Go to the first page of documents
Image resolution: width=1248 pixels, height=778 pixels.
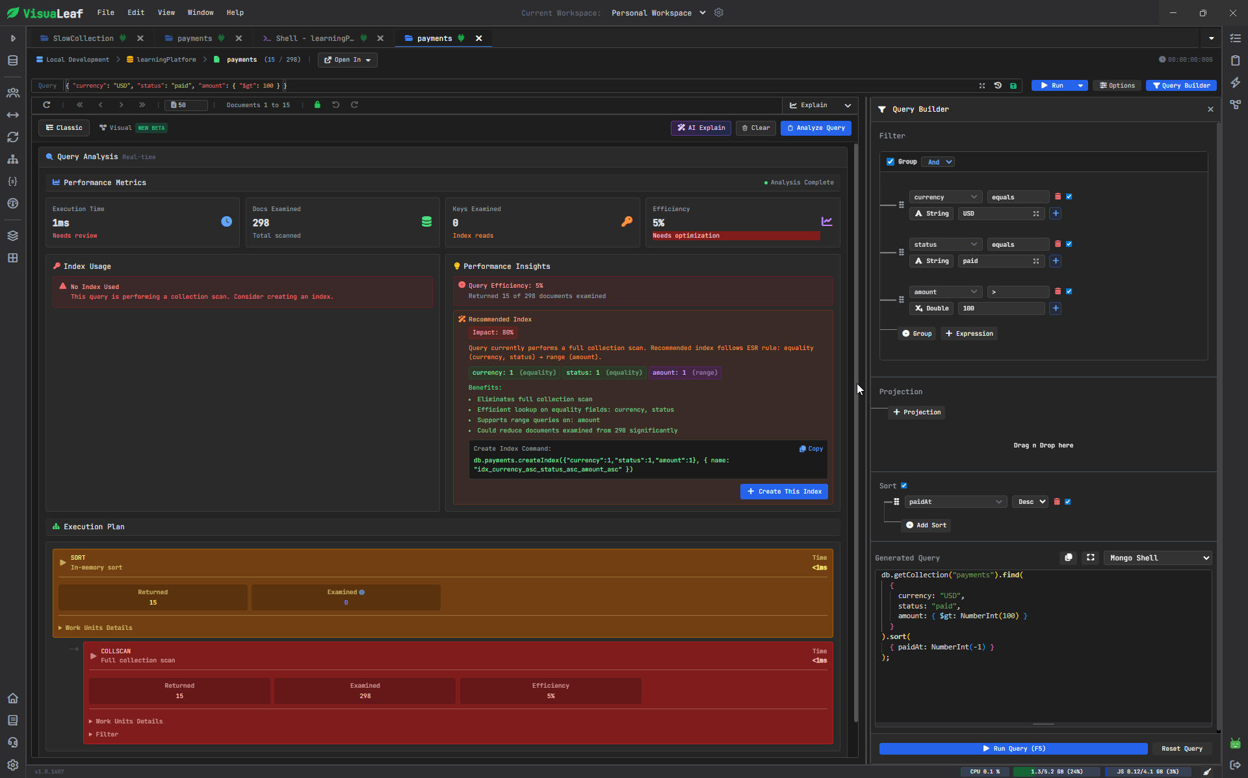click(x=80, y=105)
